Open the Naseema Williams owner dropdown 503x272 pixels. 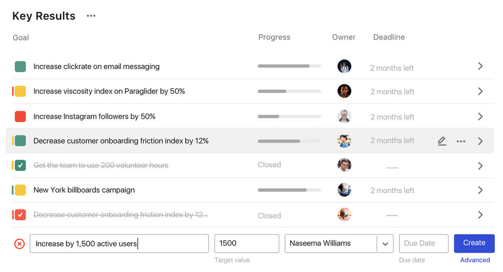click(385, 244)
